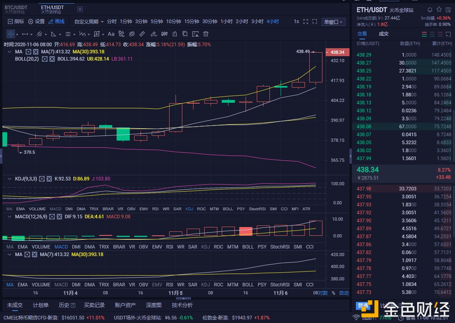Select the Aa text annotation tool
Viewport: 455px width, 323px height.
(111, 34)
